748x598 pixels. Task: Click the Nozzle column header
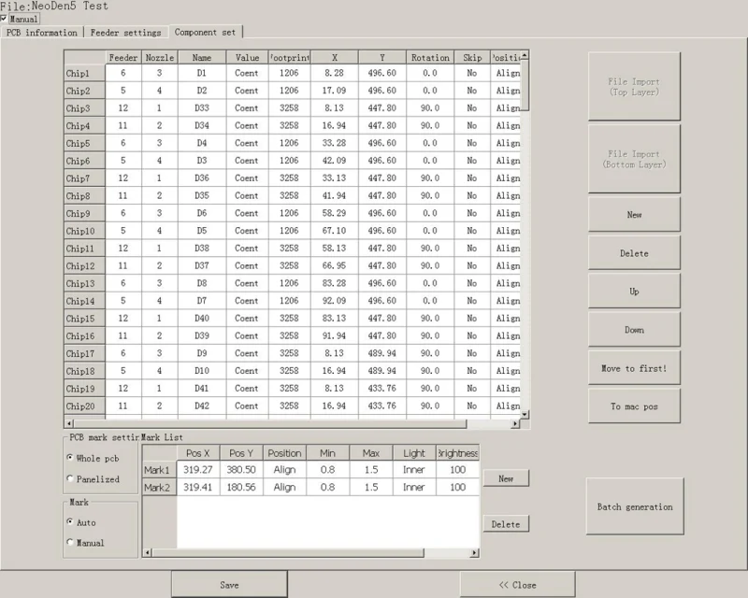point(159,57)
